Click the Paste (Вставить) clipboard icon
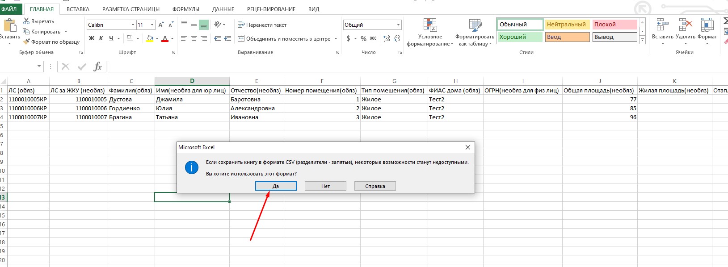 9,25
